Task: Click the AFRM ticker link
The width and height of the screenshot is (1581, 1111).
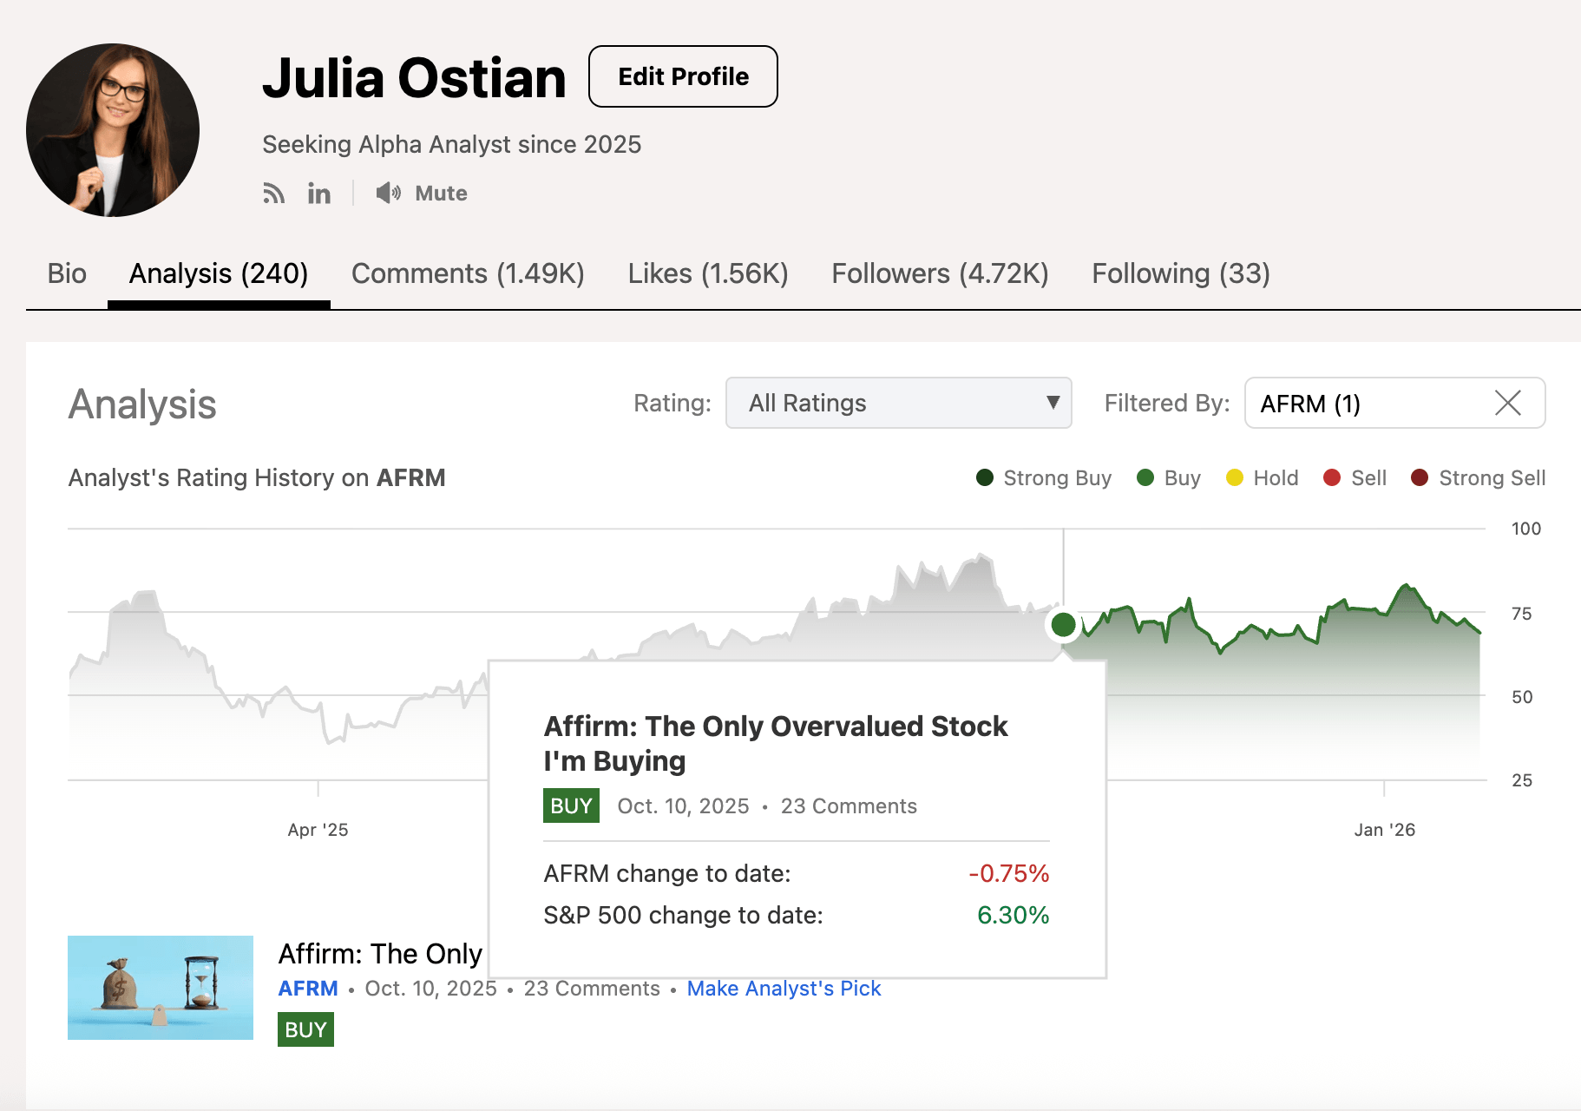Action: (x=308, y=989)
